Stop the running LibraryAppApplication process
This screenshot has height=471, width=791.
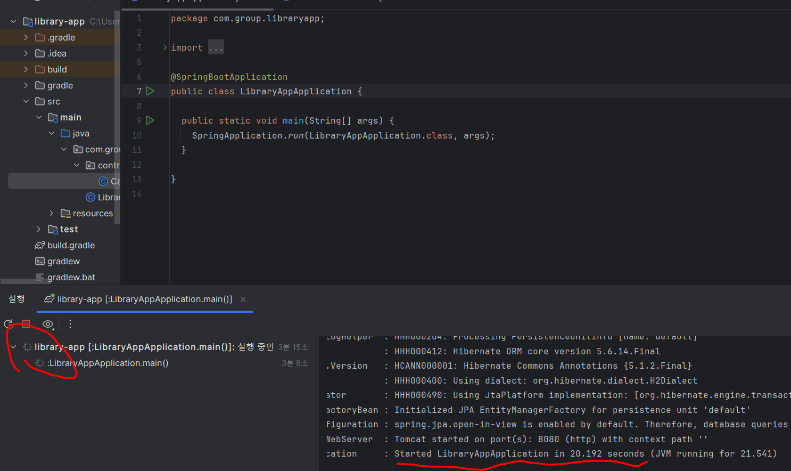coord(26,324)
